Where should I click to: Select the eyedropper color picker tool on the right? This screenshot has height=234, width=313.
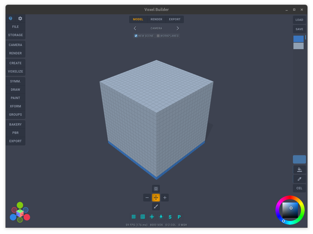[x=299, y=179]
